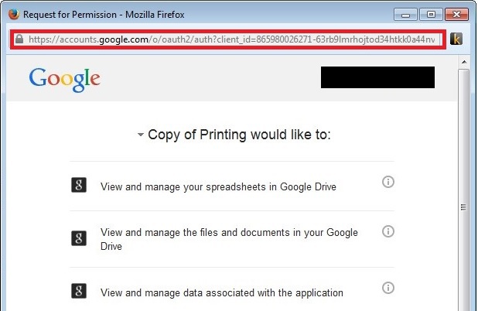This screenshot has width=478, height=311.
Task: Open the blacked-out account box
Action: point(377,77)
